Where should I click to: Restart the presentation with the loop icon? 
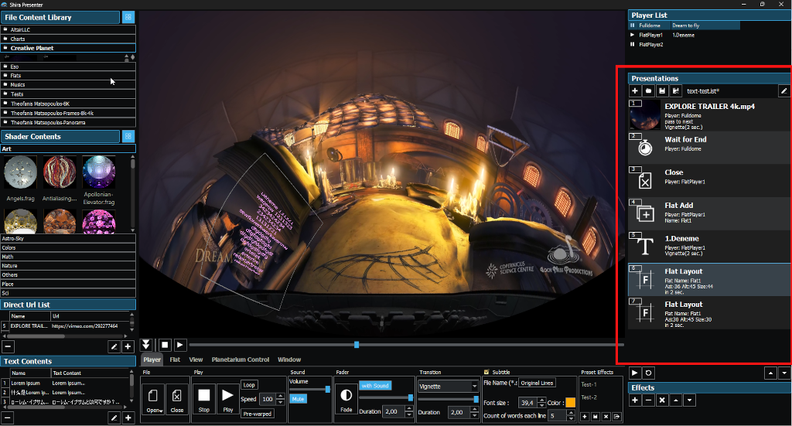point(649,373)
